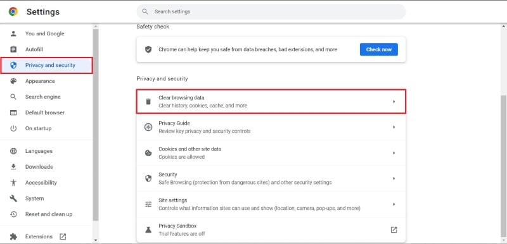This screenshot has height=244, width=507.
Task: Open Cookies and other site data
Action: point(271,153)
